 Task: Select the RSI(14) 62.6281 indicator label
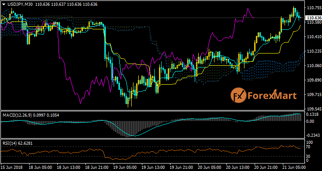[x=18, y=143]
